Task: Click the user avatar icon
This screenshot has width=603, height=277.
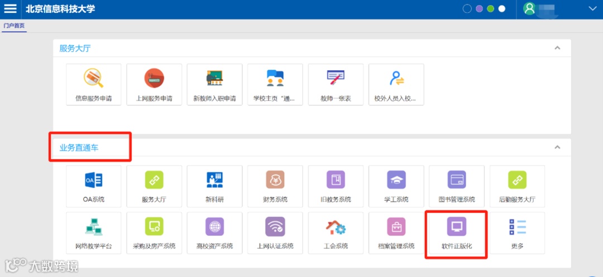Action: 529,8
